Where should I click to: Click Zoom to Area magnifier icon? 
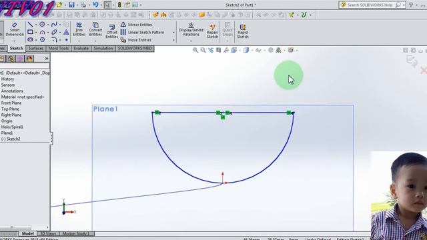point(203,50)
